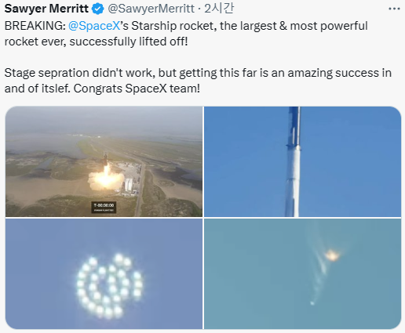
Task: Open the tweet timestamp link
Action: pos(219,9)
